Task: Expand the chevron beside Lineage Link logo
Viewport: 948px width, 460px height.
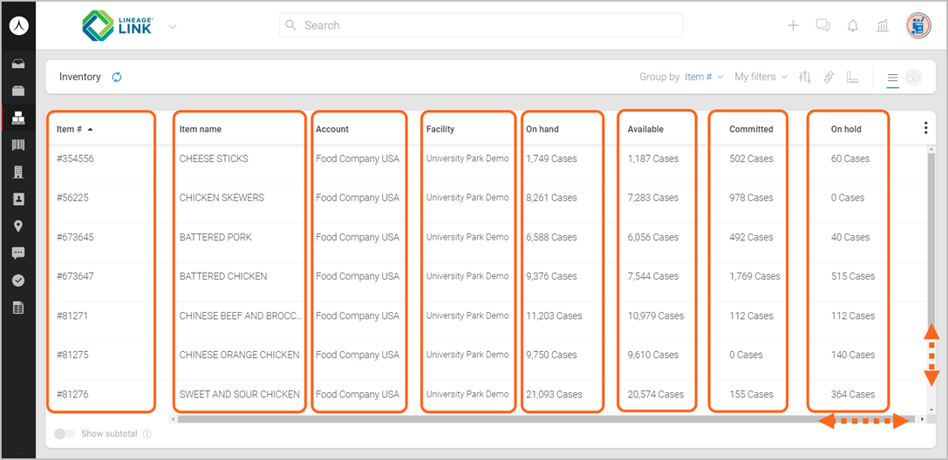Action: coord(173,26)
